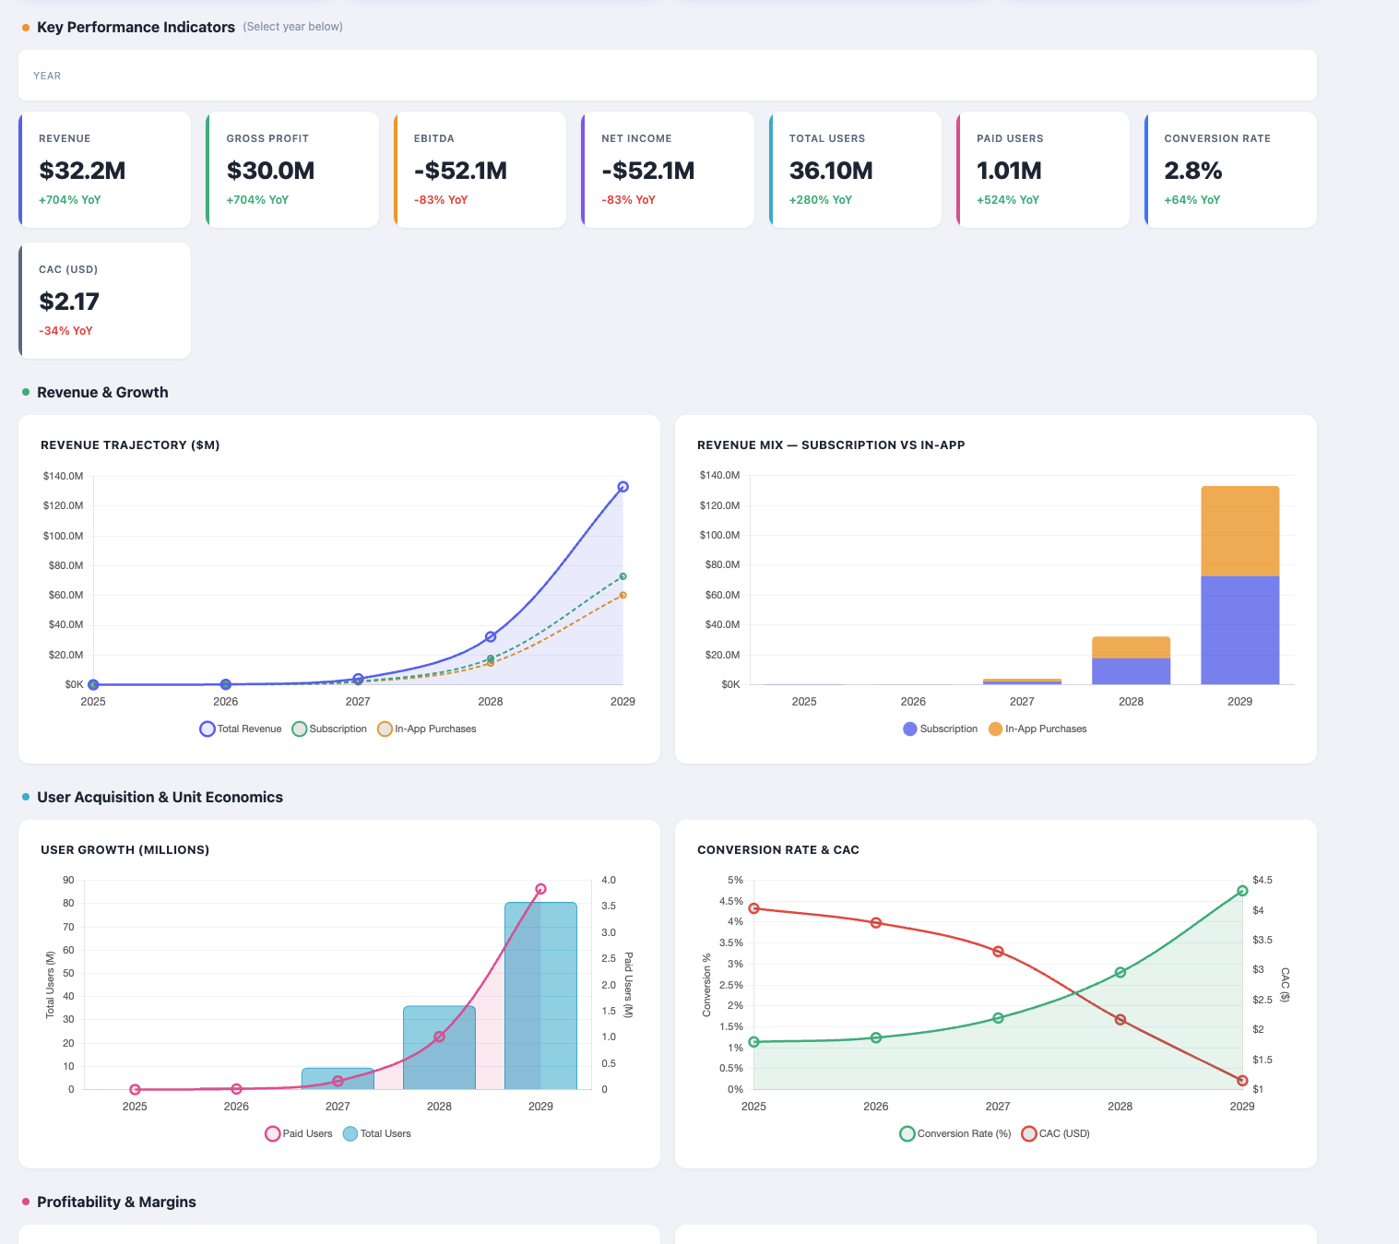Toggle Paid Users legend in User Growth
The height and width of the screenshot is (1244, 1399).
coord(298,1133)
